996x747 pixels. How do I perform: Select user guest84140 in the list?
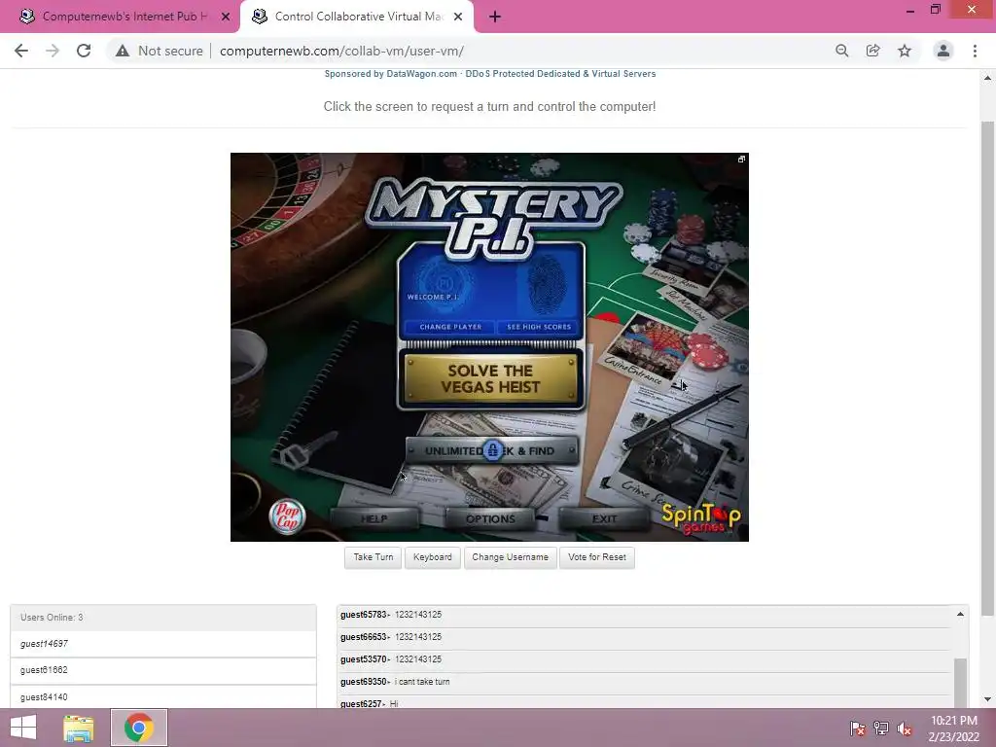click(x=163, y=696)
